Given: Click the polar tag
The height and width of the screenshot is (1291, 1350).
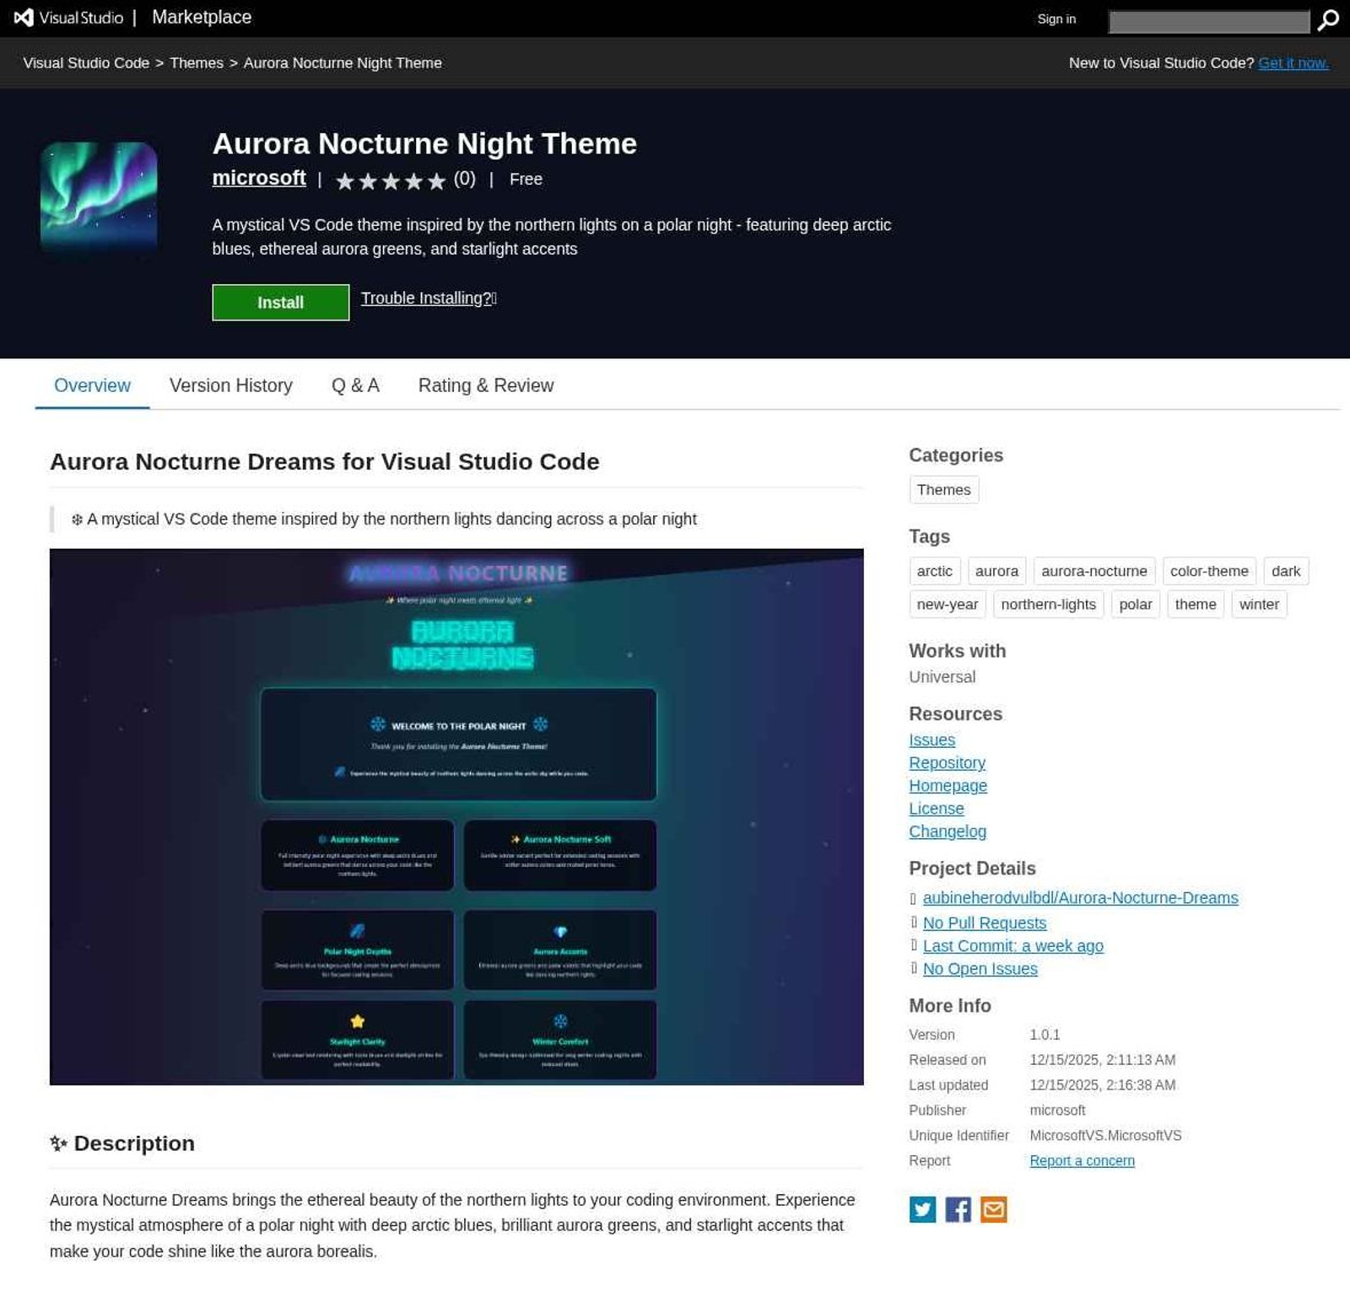Looking at the screenshot, I should pyautogui.click(x=1135, y=605).
